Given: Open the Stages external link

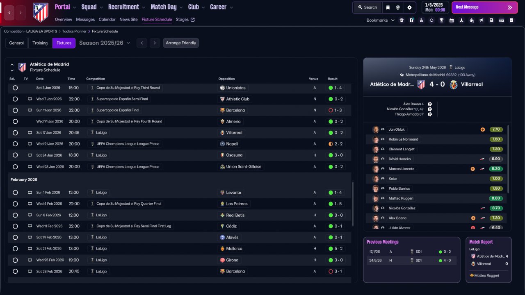Looking at the screenshot, I should click(x=185, y=20).
